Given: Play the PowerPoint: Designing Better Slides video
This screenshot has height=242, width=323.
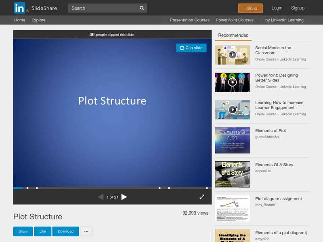Looking at the screenshot, I should tap(233, 82).
